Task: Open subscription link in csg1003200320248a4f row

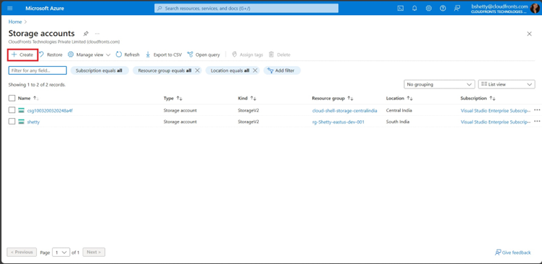Action: (x=495, y=111)
